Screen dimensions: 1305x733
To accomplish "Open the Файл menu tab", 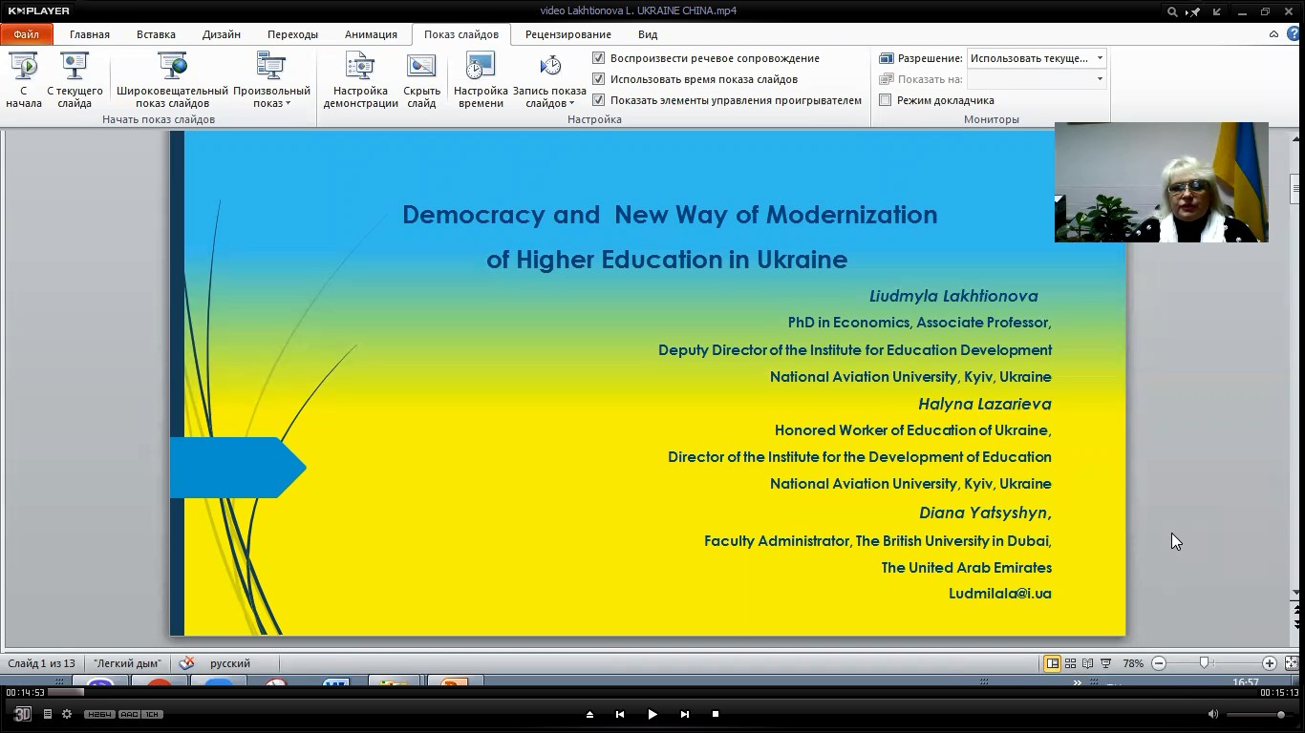I will point(27,34).
